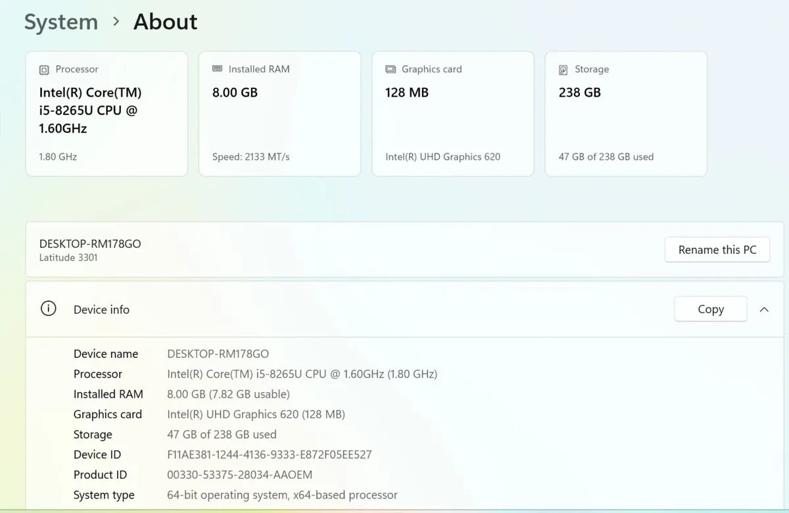Rename this PC

coord(717,250)
